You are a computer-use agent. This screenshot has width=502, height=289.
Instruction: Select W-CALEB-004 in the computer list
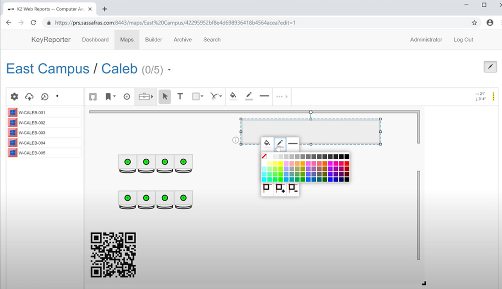pos(44,143)
